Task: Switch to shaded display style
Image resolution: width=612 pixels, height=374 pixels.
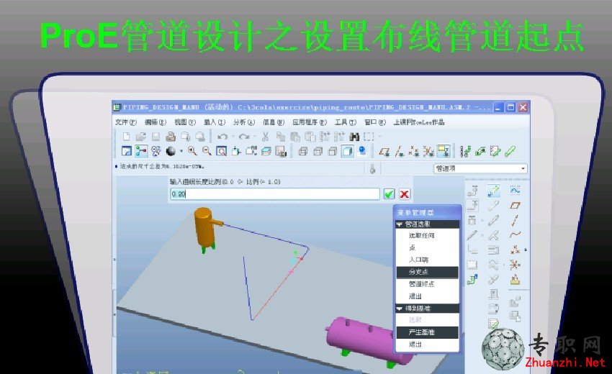Action: point(347,151)
